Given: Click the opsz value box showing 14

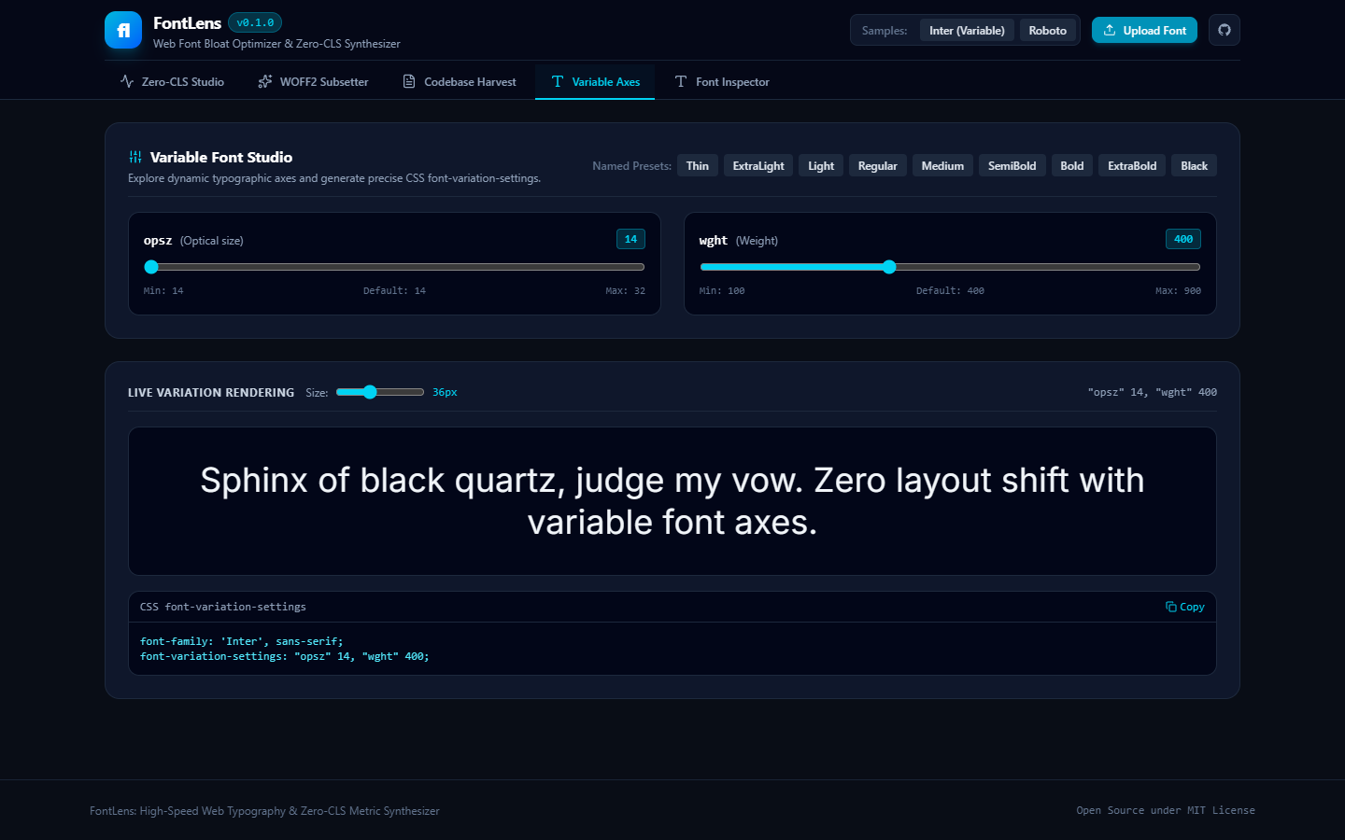Looking at the screenshot, I should pyautogui.click(x=630, y=239).
